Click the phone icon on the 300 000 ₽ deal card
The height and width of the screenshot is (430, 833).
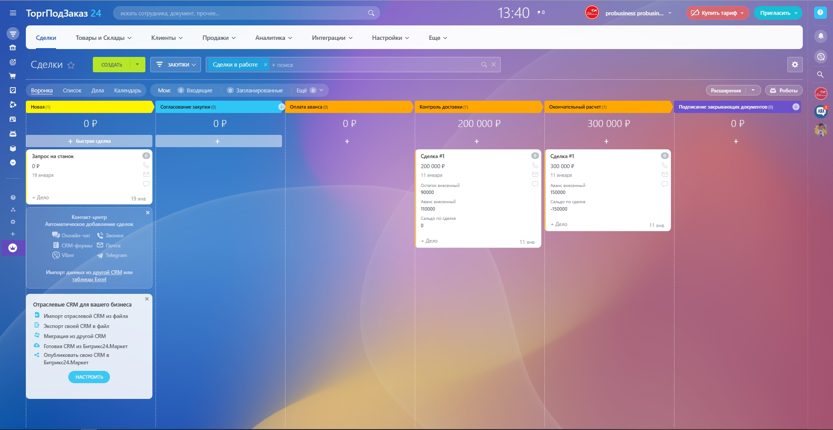[x=664, y=166]
